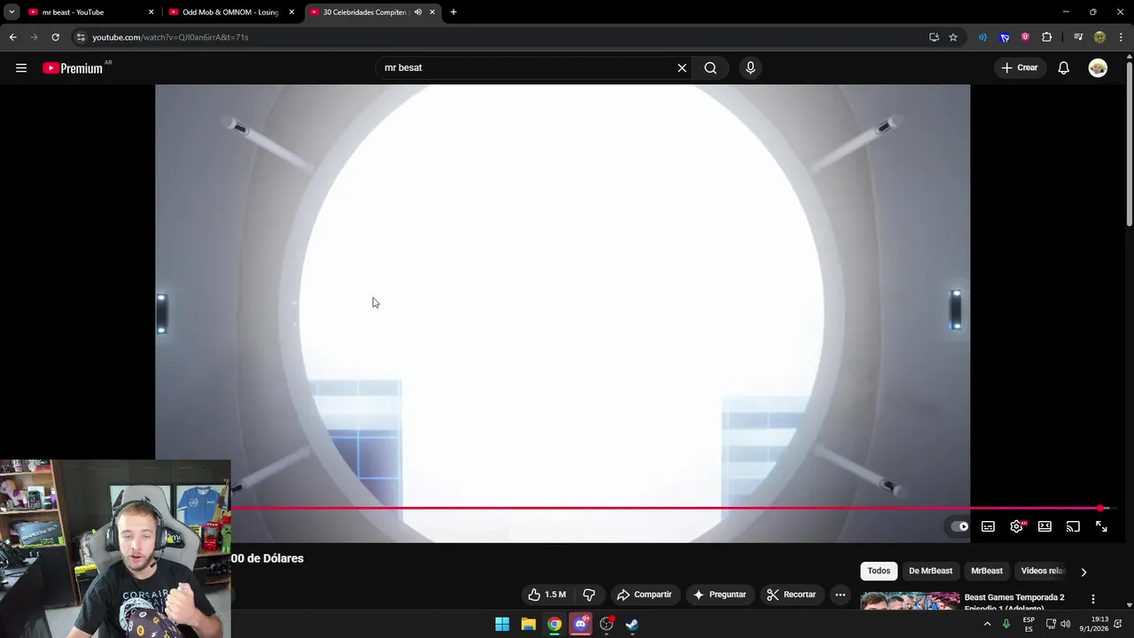1134x638 pixels.
Task: Toggle subtitles in the video player
Action: pyautogui.click(x=988, y=526)
